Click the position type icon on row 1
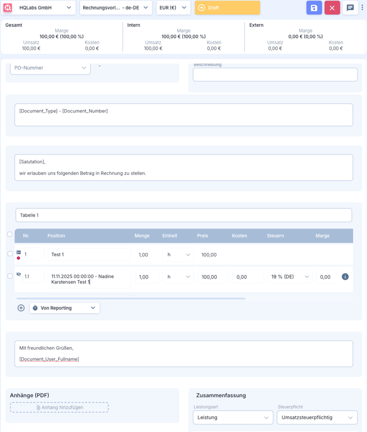 [x=19, y=252]
